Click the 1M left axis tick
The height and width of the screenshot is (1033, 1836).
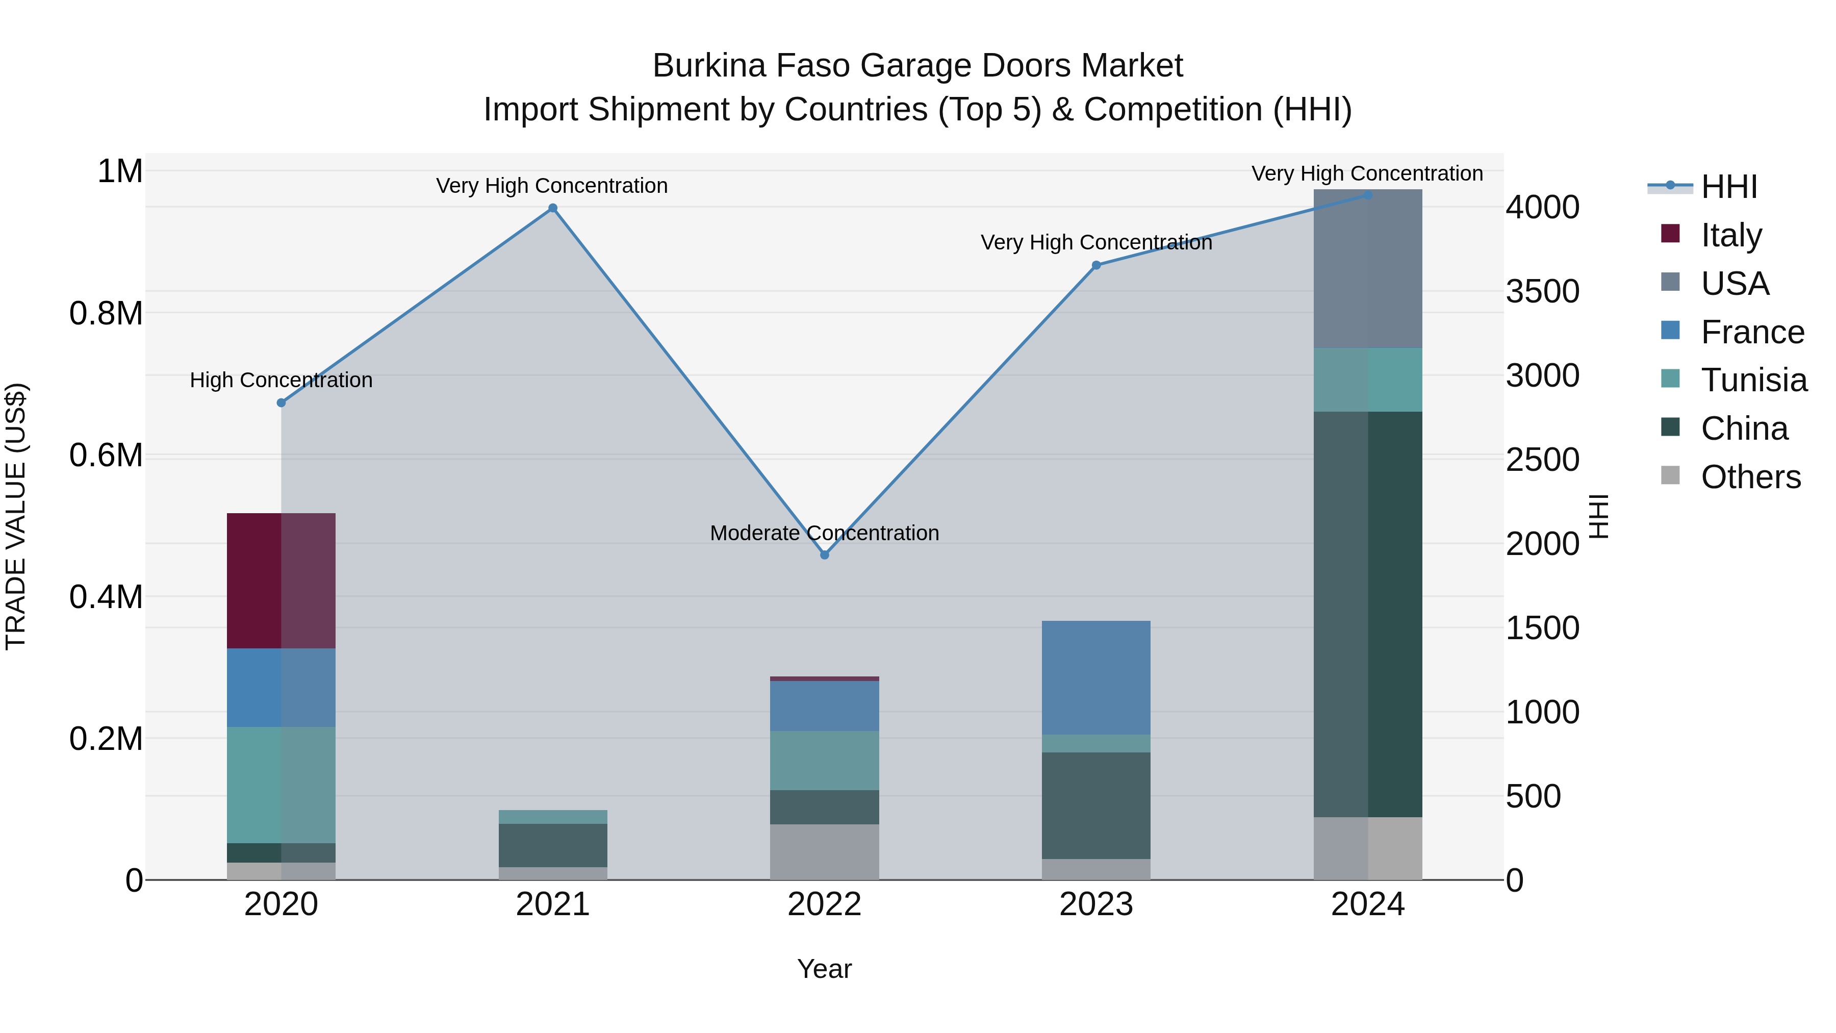(120, 171)
